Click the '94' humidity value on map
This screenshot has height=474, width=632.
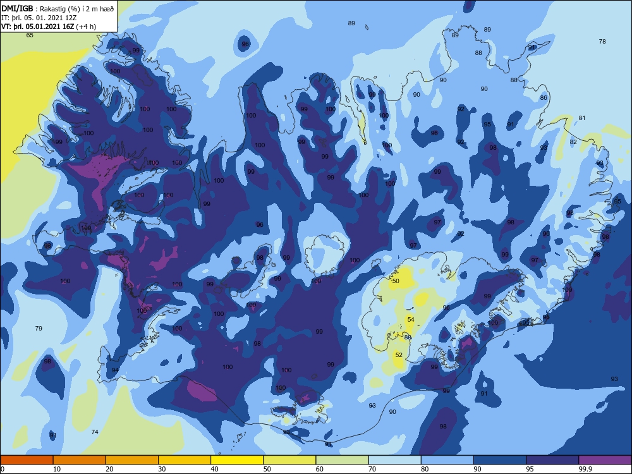tap(115, 370)
